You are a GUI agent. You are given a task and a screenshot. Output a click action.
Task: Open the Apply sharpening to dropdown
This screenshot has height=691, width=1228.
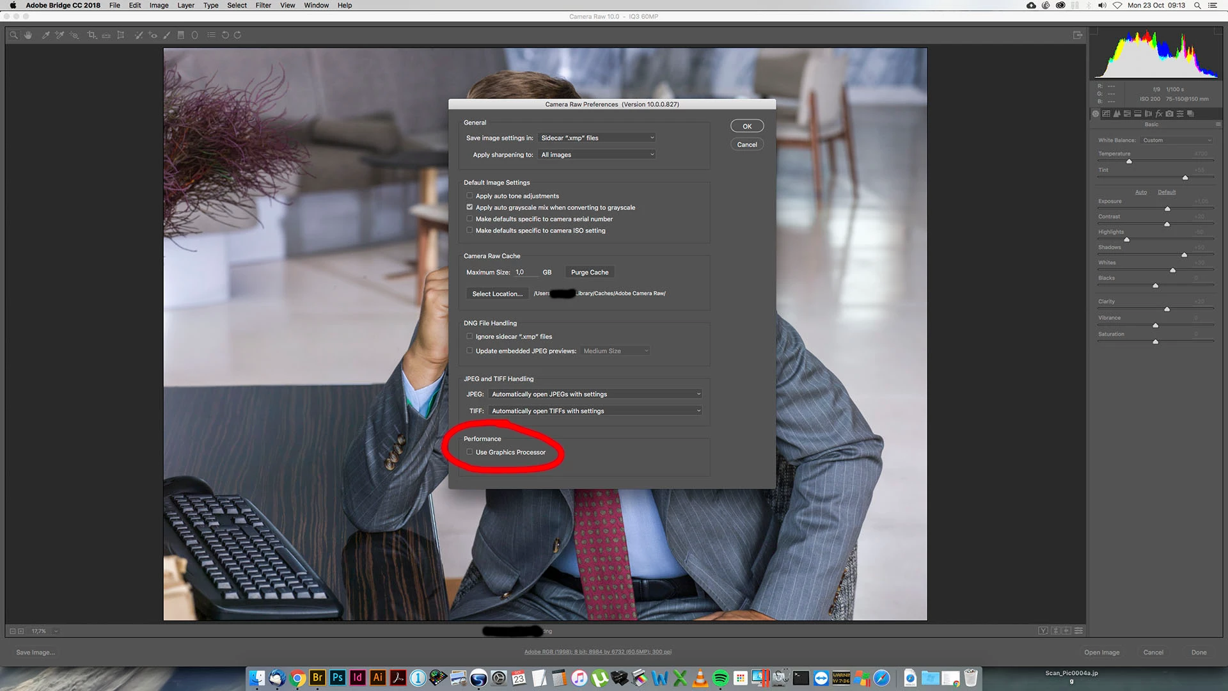click(x=597, y=155)
